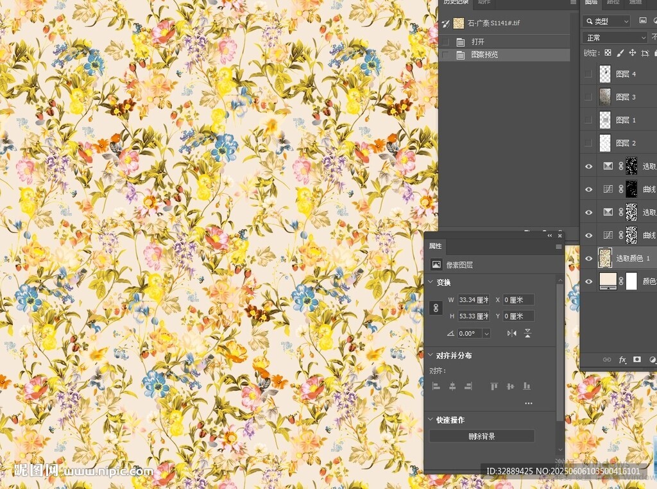
Task: Open the Properties panel menu icon
Action: [558, 246]
